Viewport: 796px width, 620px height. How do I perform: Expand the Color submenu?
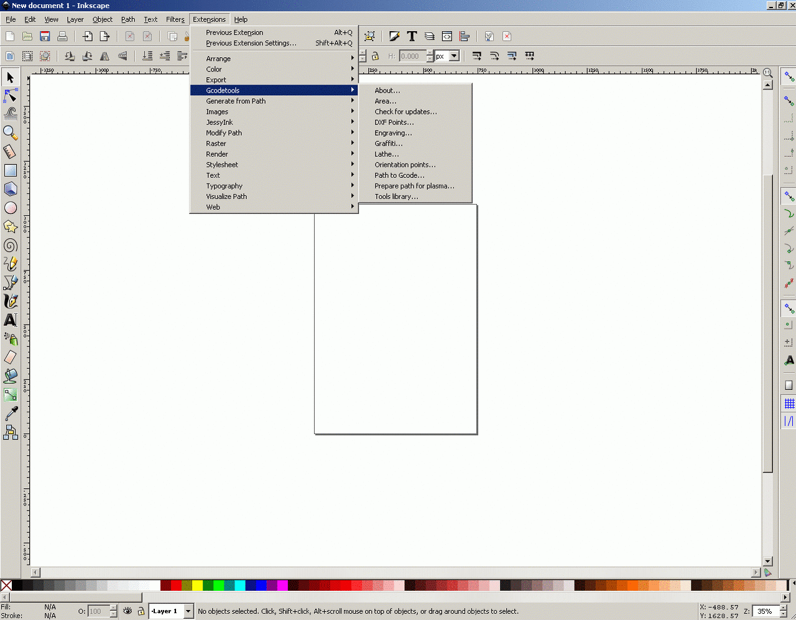(274, 69)
